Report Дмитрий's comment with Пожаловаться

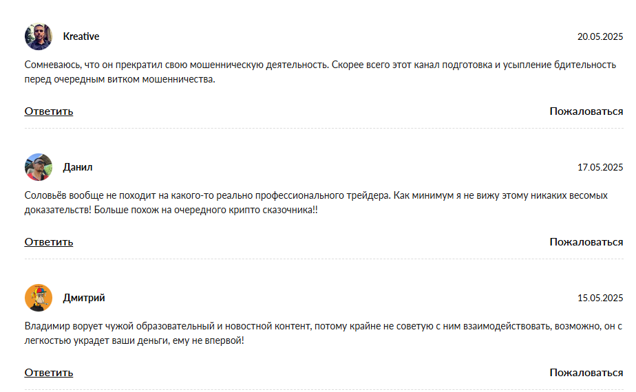pos(586,373)
